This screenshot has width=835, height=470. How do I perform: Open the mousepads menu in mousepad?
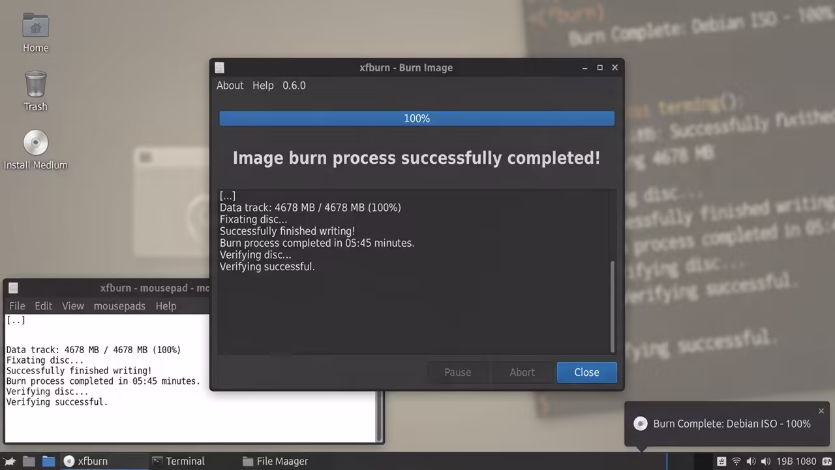(x=119, y=306)
